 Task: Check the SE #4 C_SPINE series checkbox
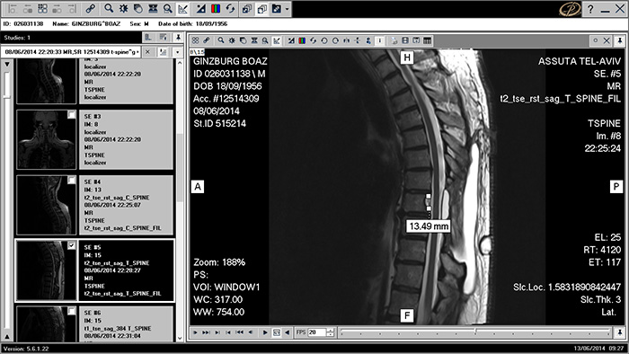[71, 181]
